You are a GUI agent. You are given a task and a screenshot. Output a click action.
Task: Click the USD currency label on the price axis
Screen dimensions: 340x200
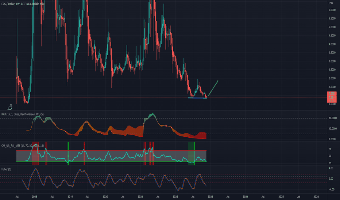click(331, 3)
